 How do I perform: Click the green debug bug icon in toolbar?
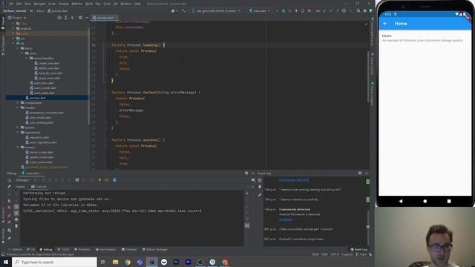[x=284, y=10]
